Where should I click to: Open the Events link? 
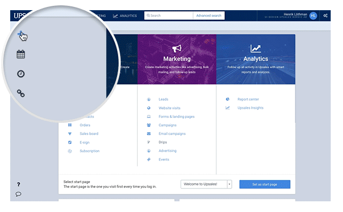(164, 159)
